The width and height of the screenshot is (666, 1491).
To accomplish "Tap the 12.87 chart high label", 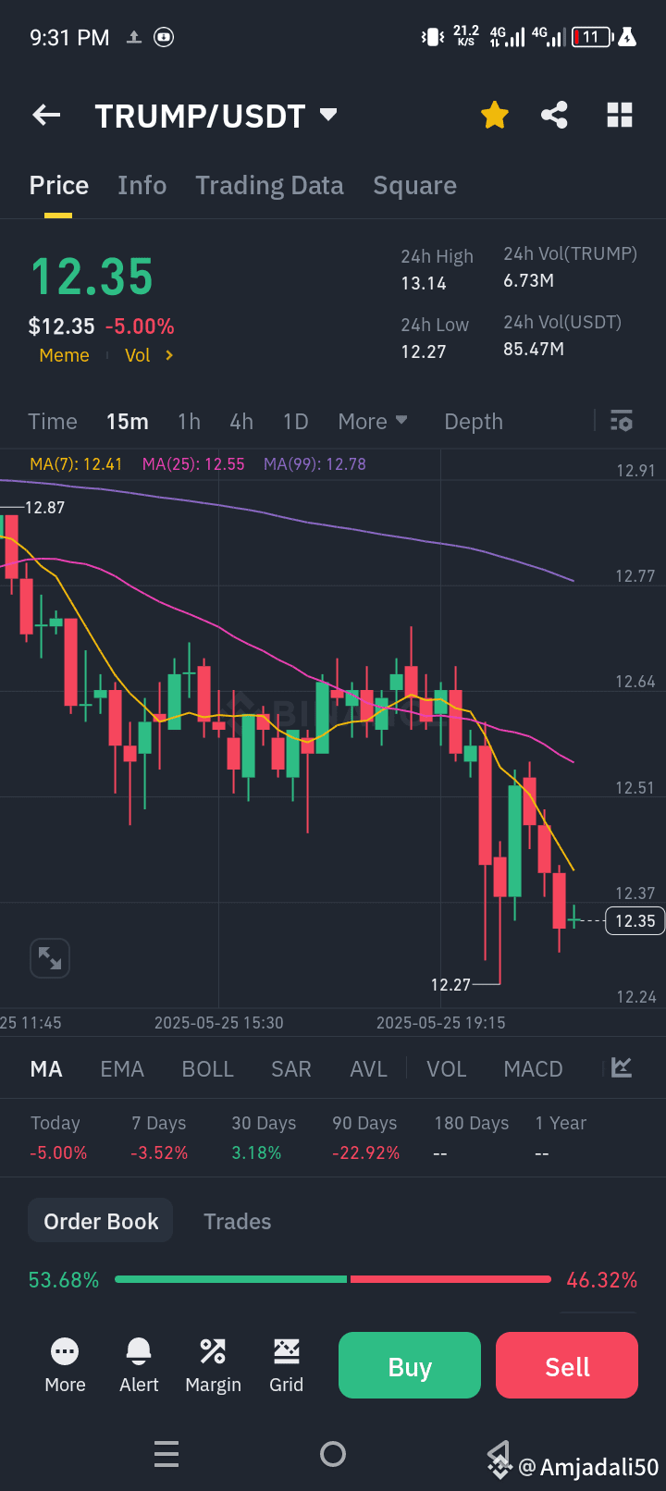I will coord(44,508).
